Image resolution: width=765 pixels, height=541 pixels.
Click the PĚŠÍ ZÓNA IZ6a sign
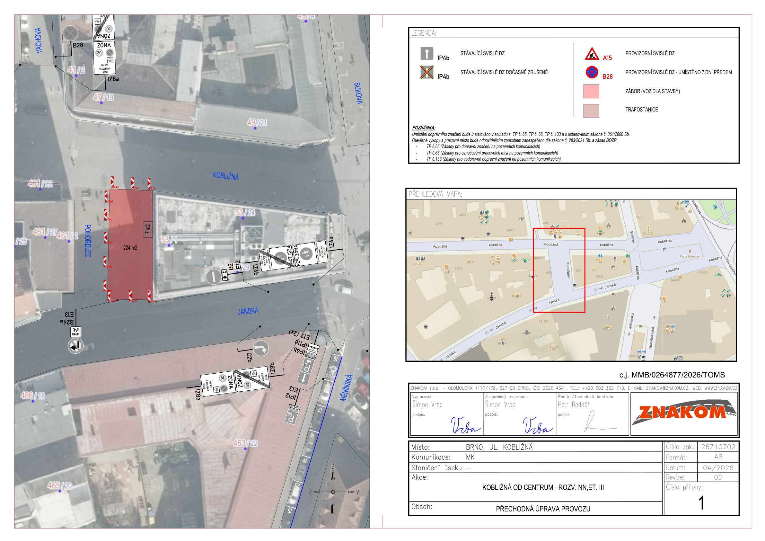(x=311, y=254)
